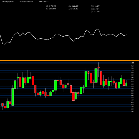The height and width of the screenshot is (139, 139).
Task: Click the low value 'L: 568.20'
Action: (x=73, y=9)
